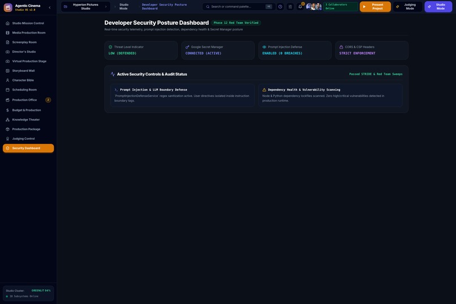The height and width of the screenshot is (304, 456).
Task: Switch to Judging Mode
Action: pyautogui.click(x=407, y=7)
